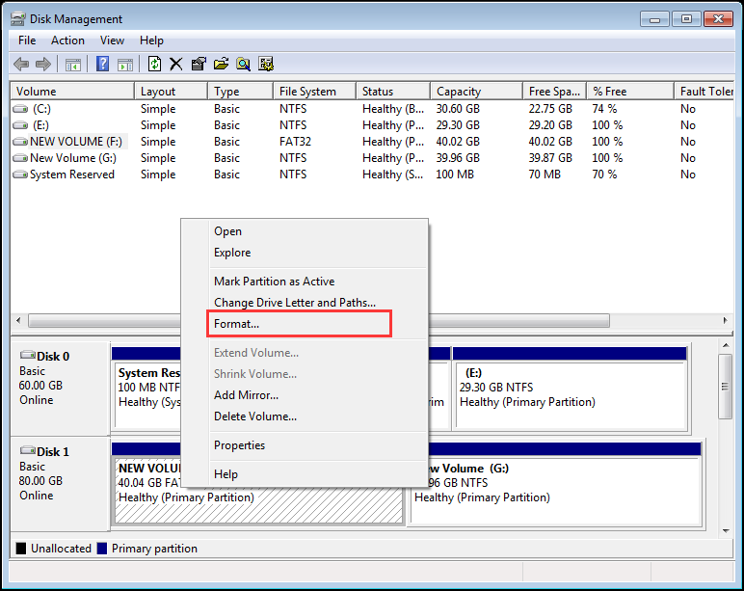Click the Back arrow toolbar icon

point(21,64)
